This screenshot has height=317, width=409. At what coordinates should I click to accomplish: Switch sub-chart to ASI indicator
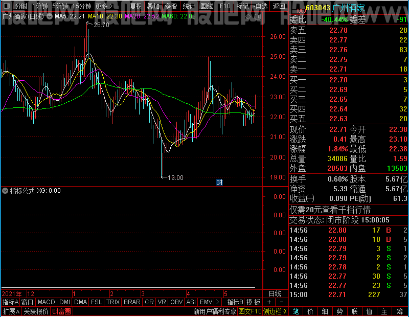pyautogui.click(x=191, y=302)
